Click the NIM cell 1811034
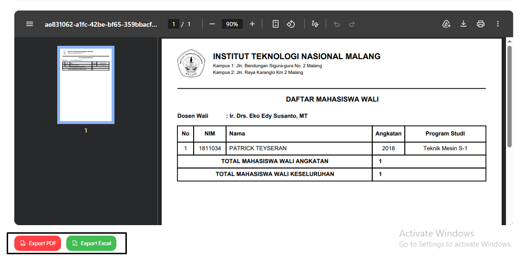 coord(210,148)
